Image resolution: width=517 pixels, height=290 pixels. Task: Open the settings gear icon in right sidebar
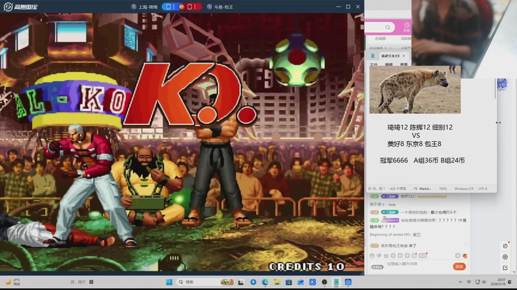[x=505, y=257]
